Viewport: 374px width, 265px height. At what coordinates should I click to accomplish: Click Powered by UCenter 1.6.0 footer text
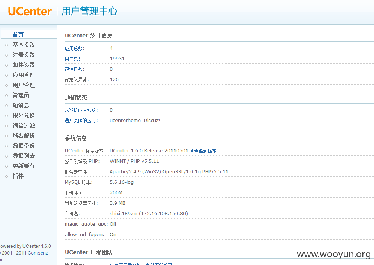[x=25, y=246]
